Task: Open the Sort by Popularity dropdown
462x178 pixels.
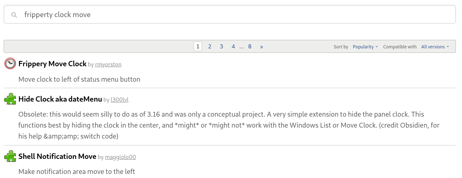Action: (x=365, y=47)
